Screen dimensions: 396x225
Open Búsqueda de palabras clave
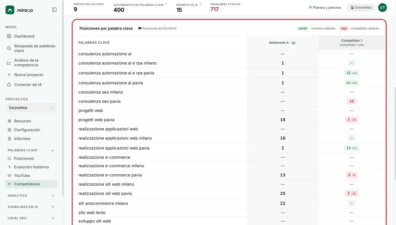(35, 48)
